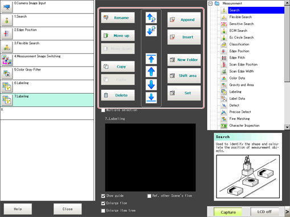This screenshot has width=290, height=217.
Task: Click Character Inspection icon in tree
Action: [224, 126]
